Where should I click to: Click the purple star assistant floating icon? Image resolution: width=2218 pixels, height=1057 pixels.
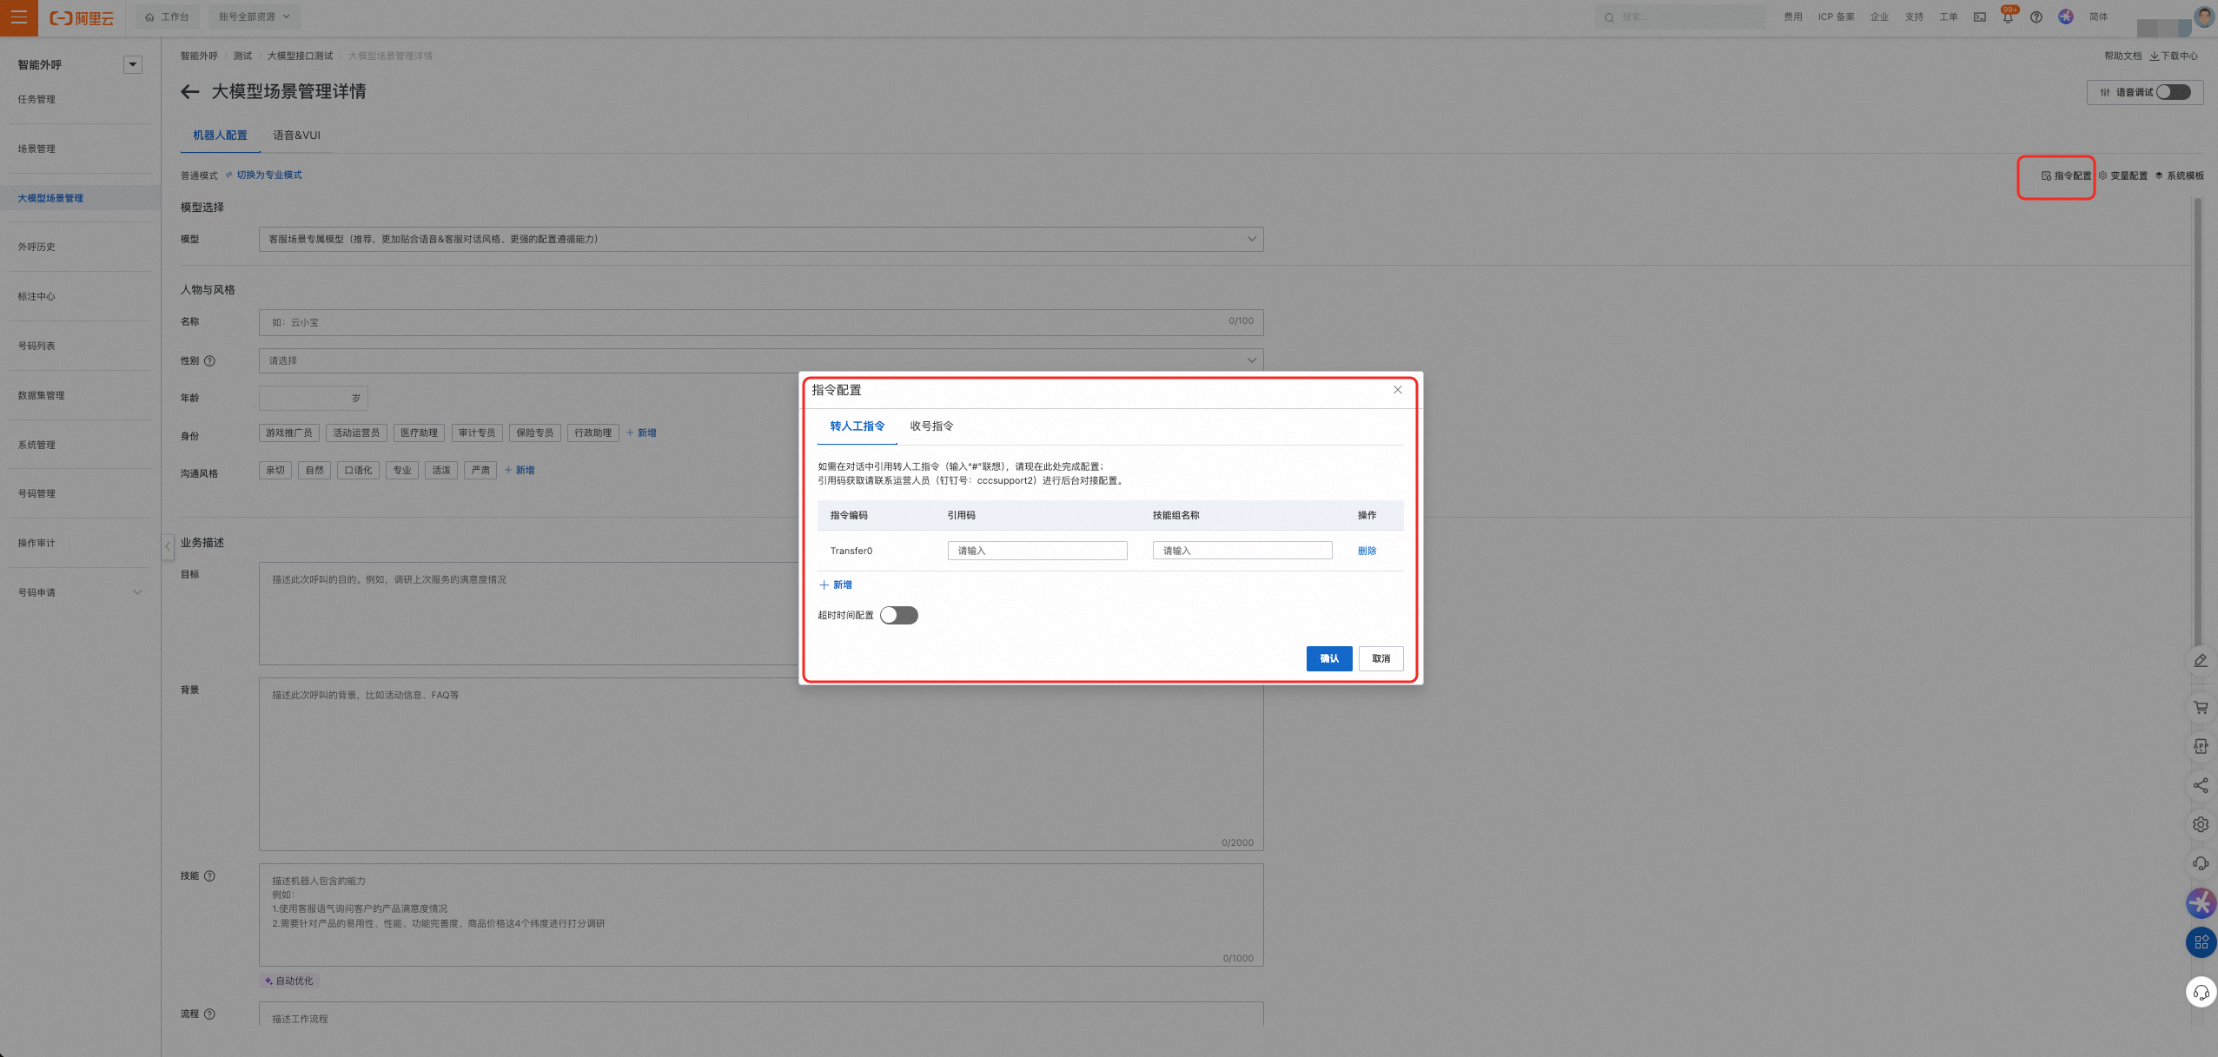(2201, 903)
